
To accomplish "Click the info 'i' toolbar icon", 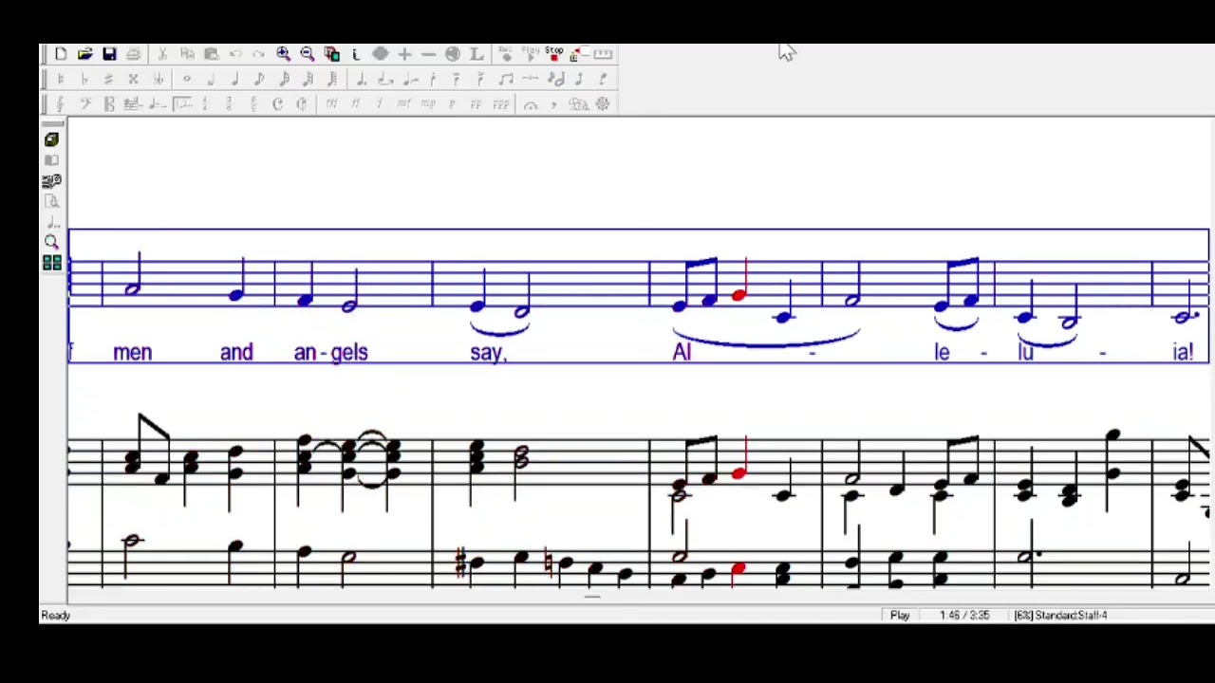I will click(x=355, y=54).
